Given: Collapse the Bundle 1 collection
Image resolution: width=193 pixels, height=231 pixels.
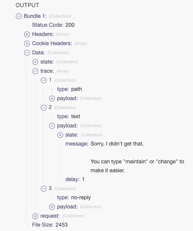Looking at the screenshot, I should [19, 16].
